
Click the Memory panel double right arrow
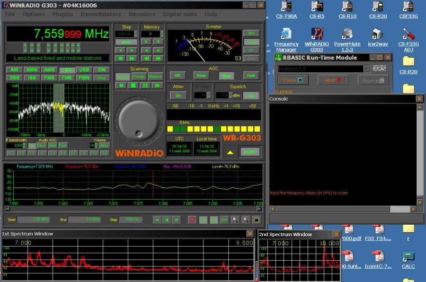click(158, 58)
